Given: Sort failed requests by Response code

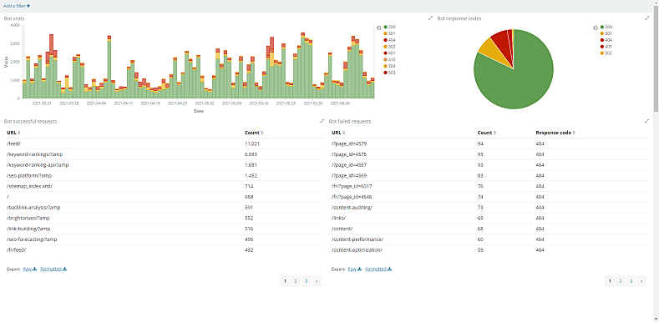Looking at the screenshot, I should coord(555,133).
